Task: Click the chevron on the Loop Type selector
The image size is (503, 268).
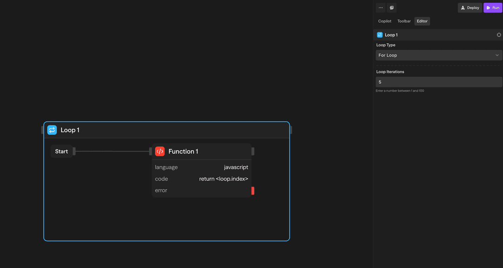Action: [497, 55]
